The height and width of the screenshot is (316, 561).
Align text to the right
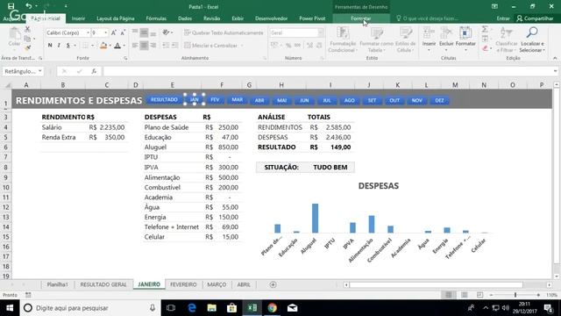(153, 46)
